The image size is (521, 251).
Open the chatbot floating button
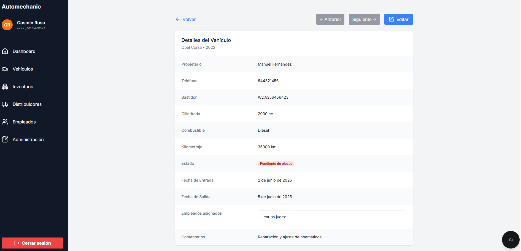click(x=511, y=240)
